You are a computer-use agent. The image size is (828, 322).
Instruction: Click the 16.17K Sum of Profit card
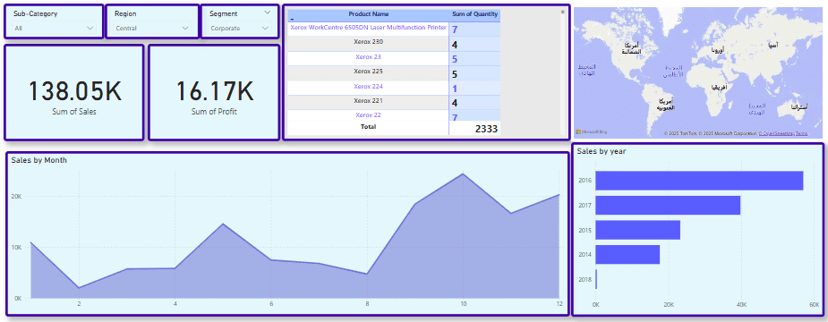[x=214, y=92]
